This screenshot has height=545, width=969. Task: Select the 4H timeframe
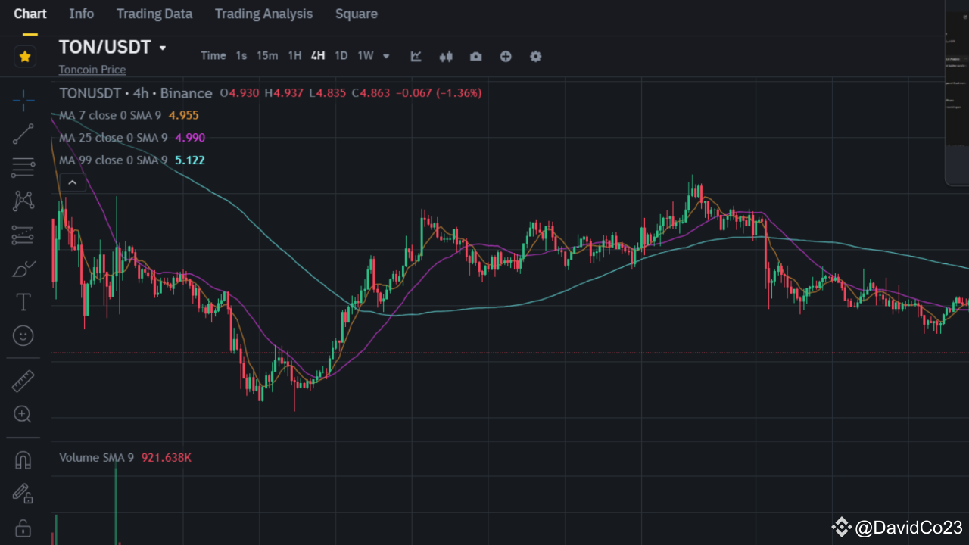click(318, 55)
